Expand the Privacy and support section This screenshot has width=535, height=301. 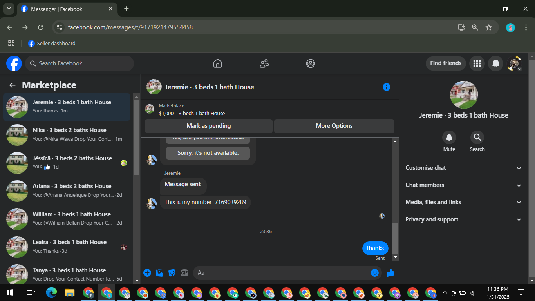464,219
